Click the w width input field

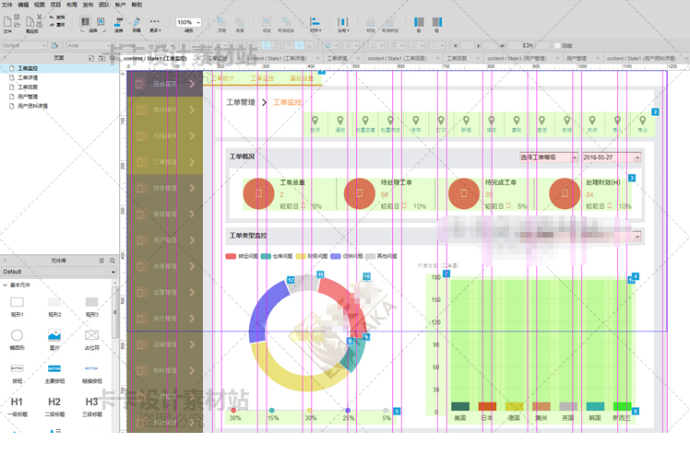coord(515,45)
